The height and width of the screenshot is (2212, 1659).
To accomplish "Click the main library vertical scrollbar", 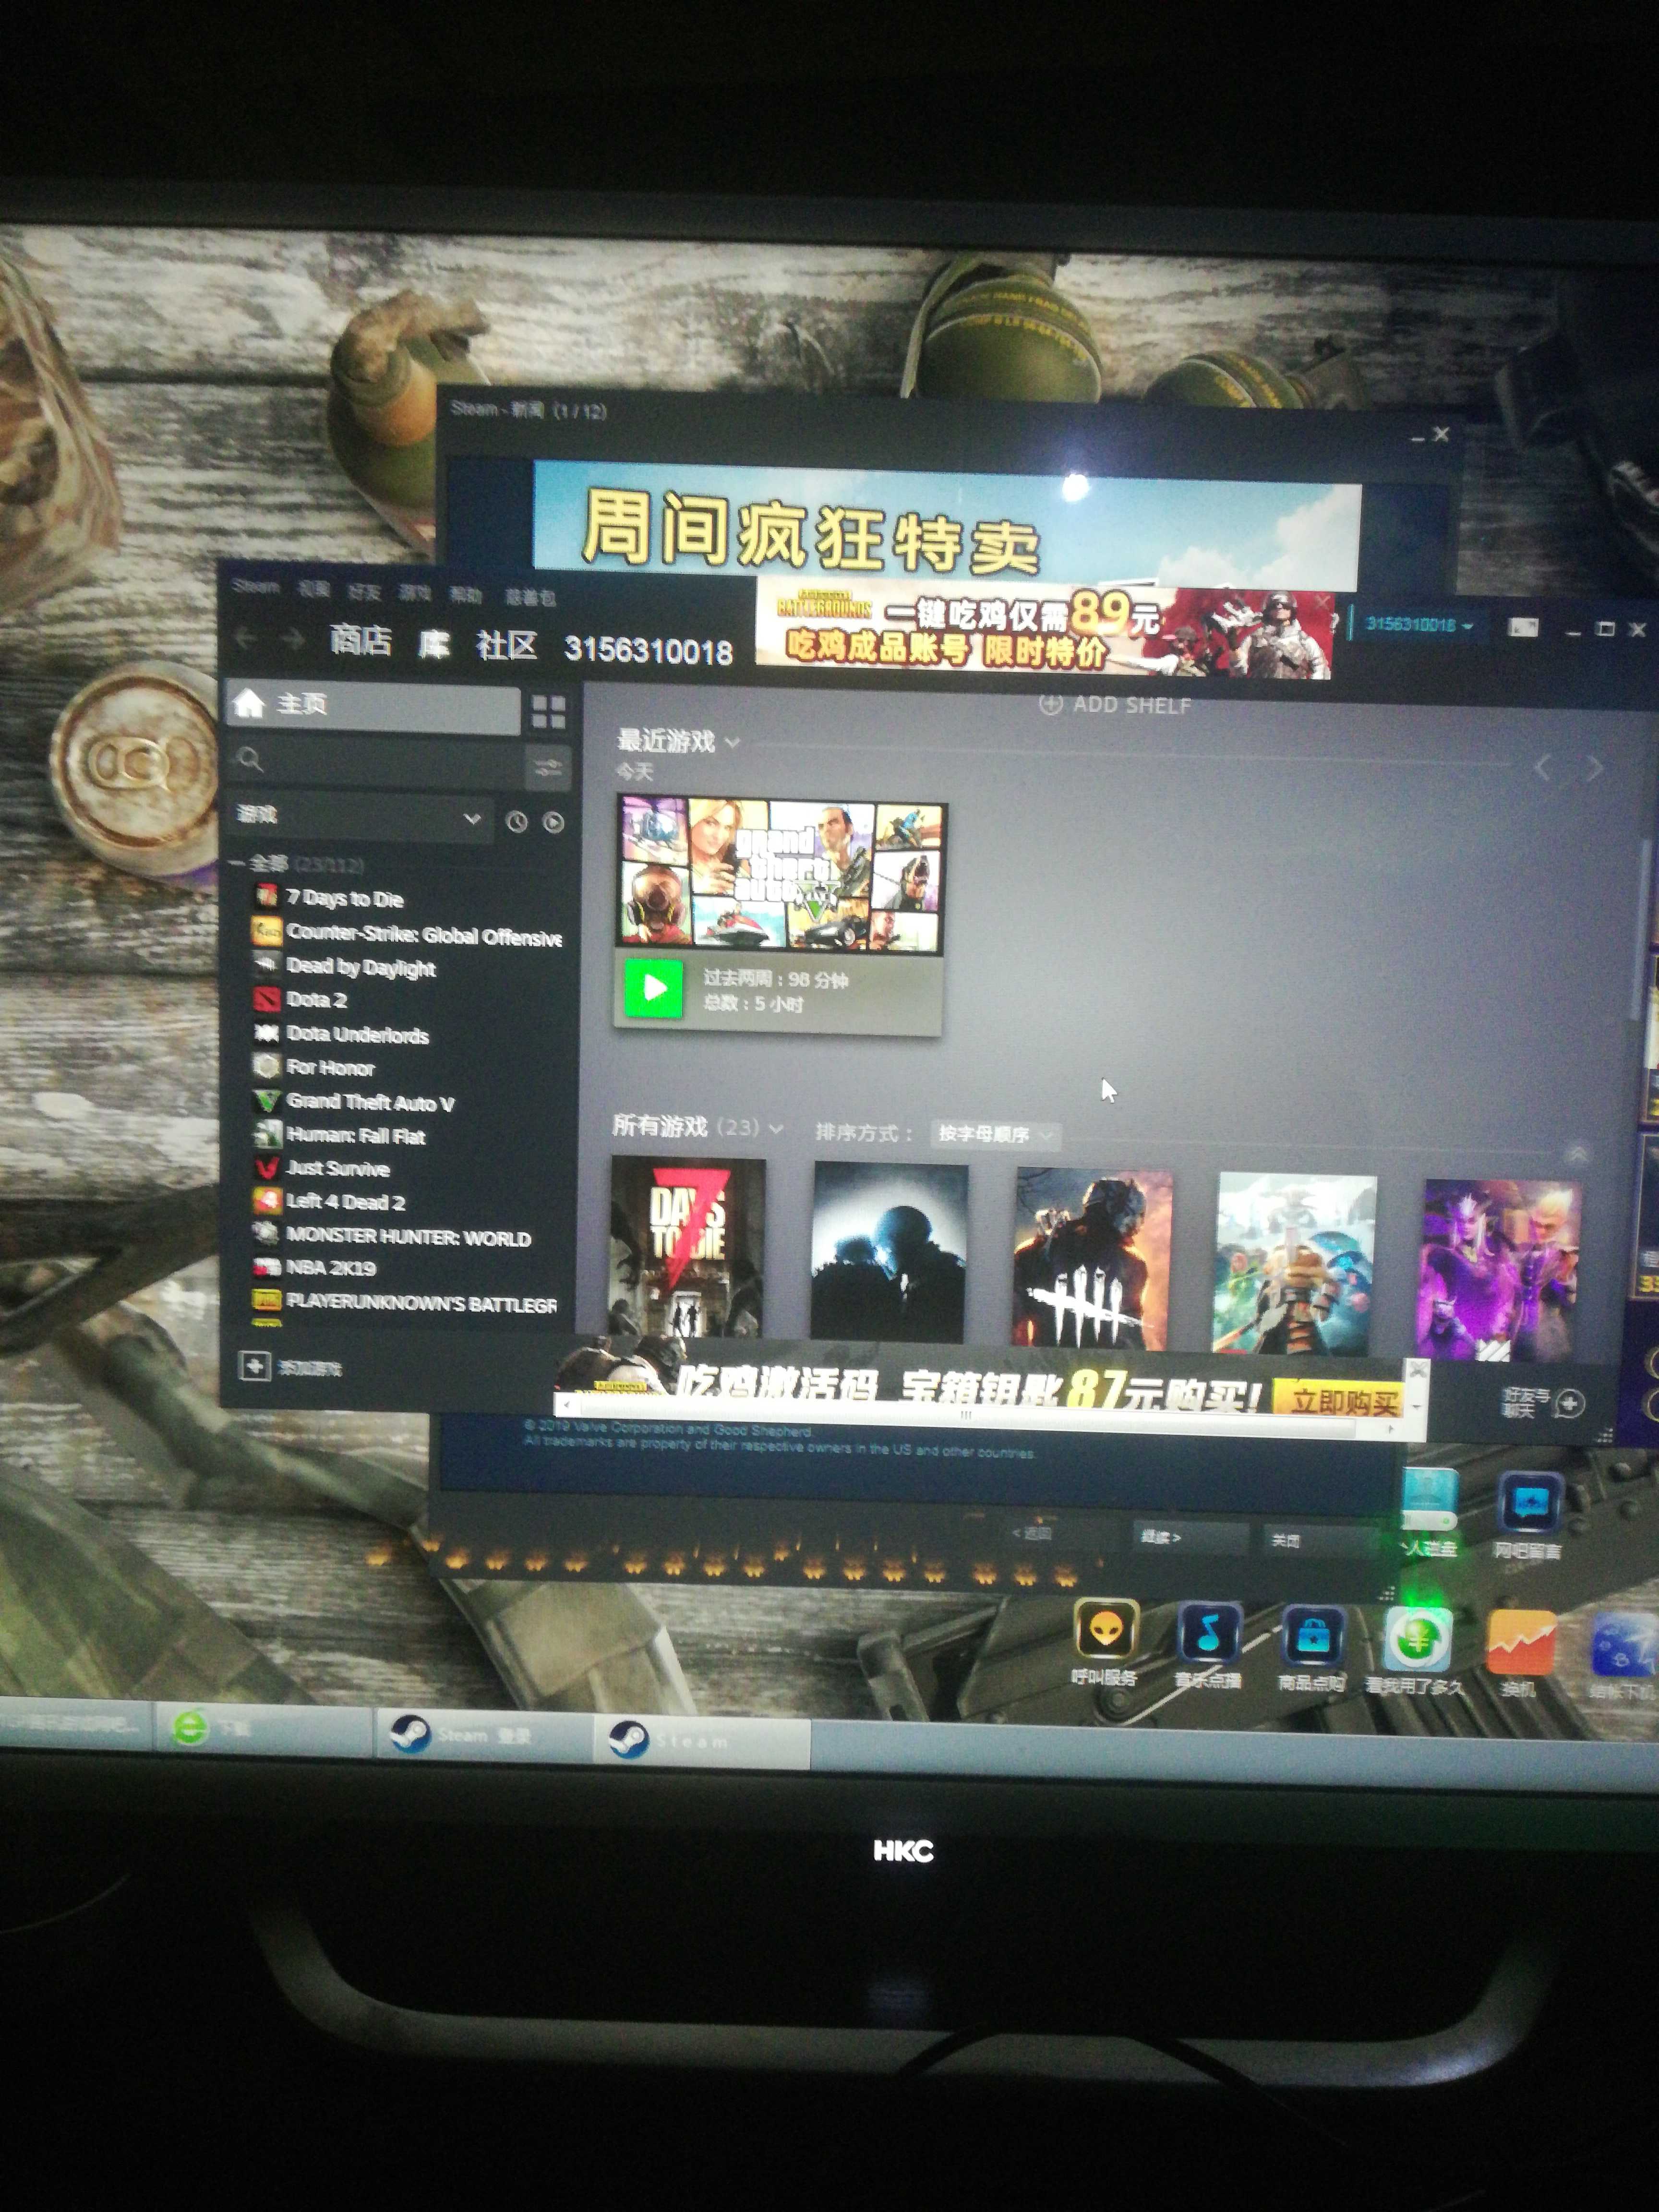I will [x=1640, y=930].
